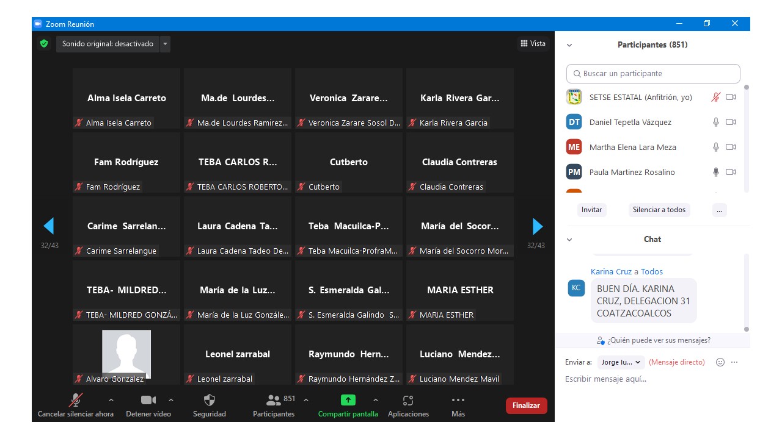The height and width of the screenshot is (439, 782).
Task: Click Paula Martinez Rosalino camera icon
Action: 731,172
